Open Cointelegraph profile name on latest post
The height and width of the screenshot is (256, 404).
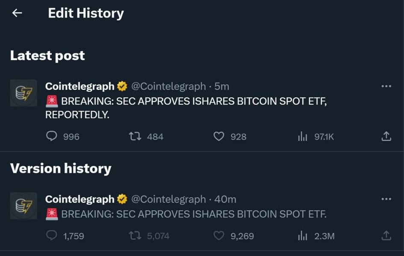[80, 86]
